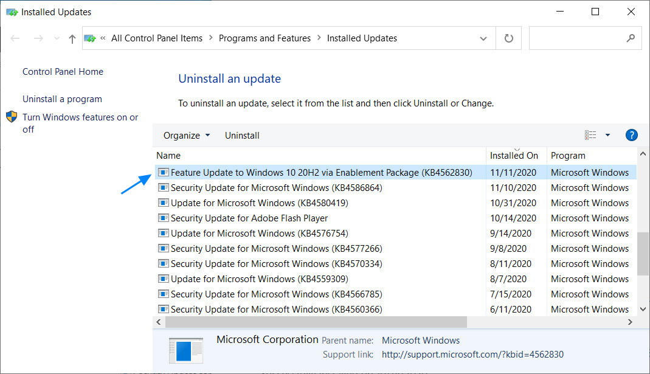650x374 pixels.
Task: Expand chevron after Programs and Features
Action: click(319, 38)
